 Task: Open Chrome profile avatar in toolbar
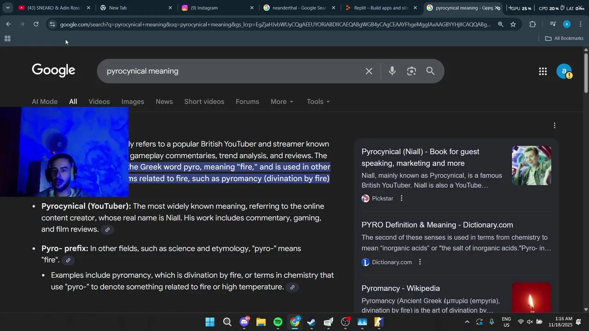(x=566, y=24)
